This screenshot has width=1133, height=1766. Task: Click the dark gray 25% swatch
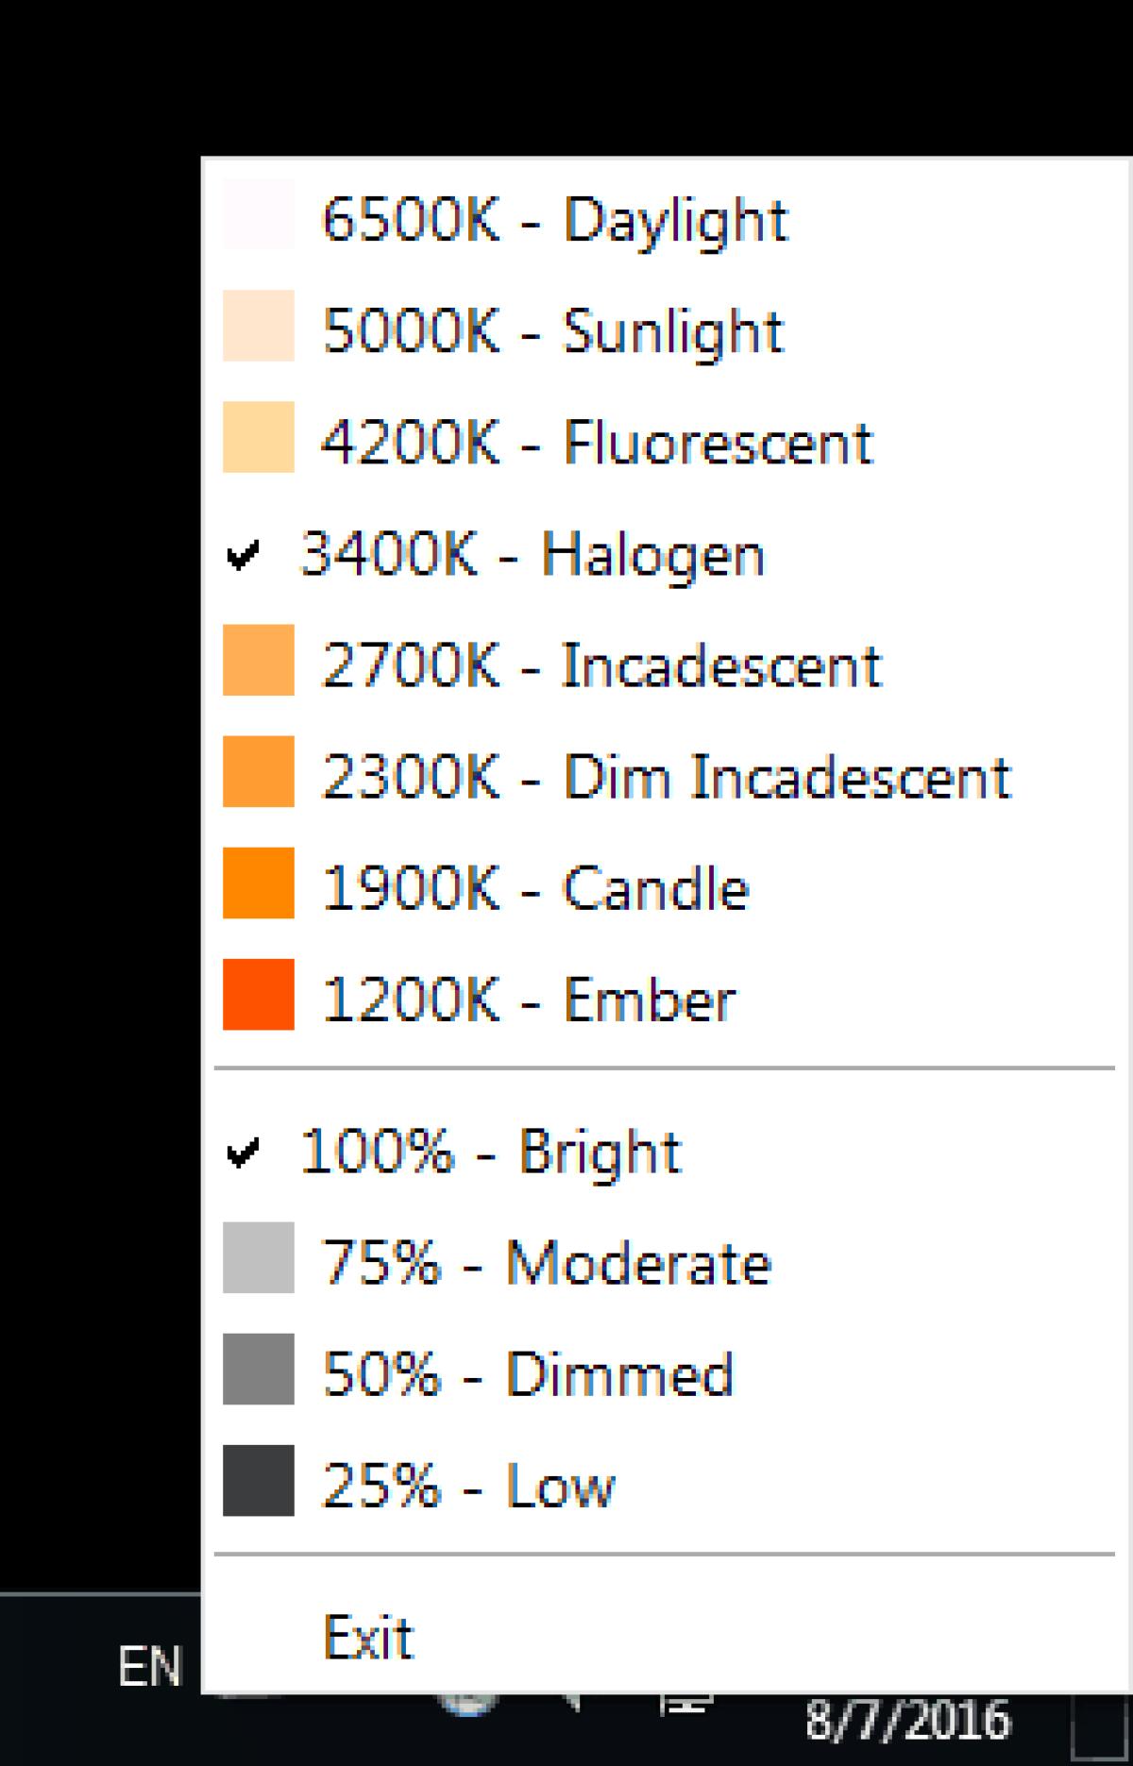tap(258, 1480)
